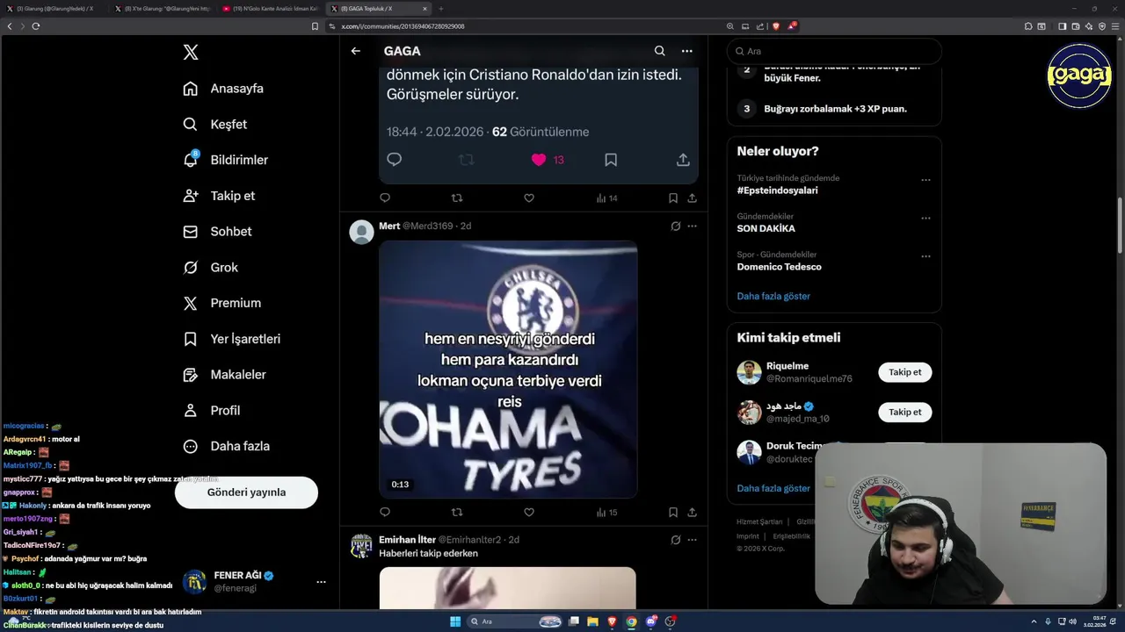Play Mert's Chelsea video

[508, 370]
